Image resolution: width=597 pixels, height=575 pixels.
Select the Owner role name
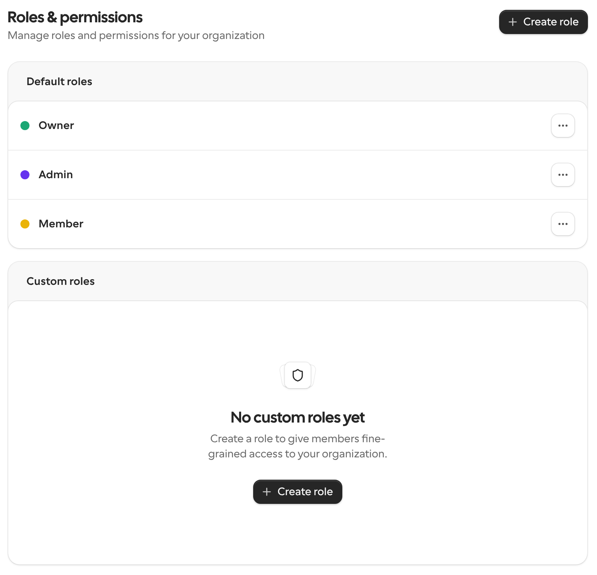tap(56, 126)
